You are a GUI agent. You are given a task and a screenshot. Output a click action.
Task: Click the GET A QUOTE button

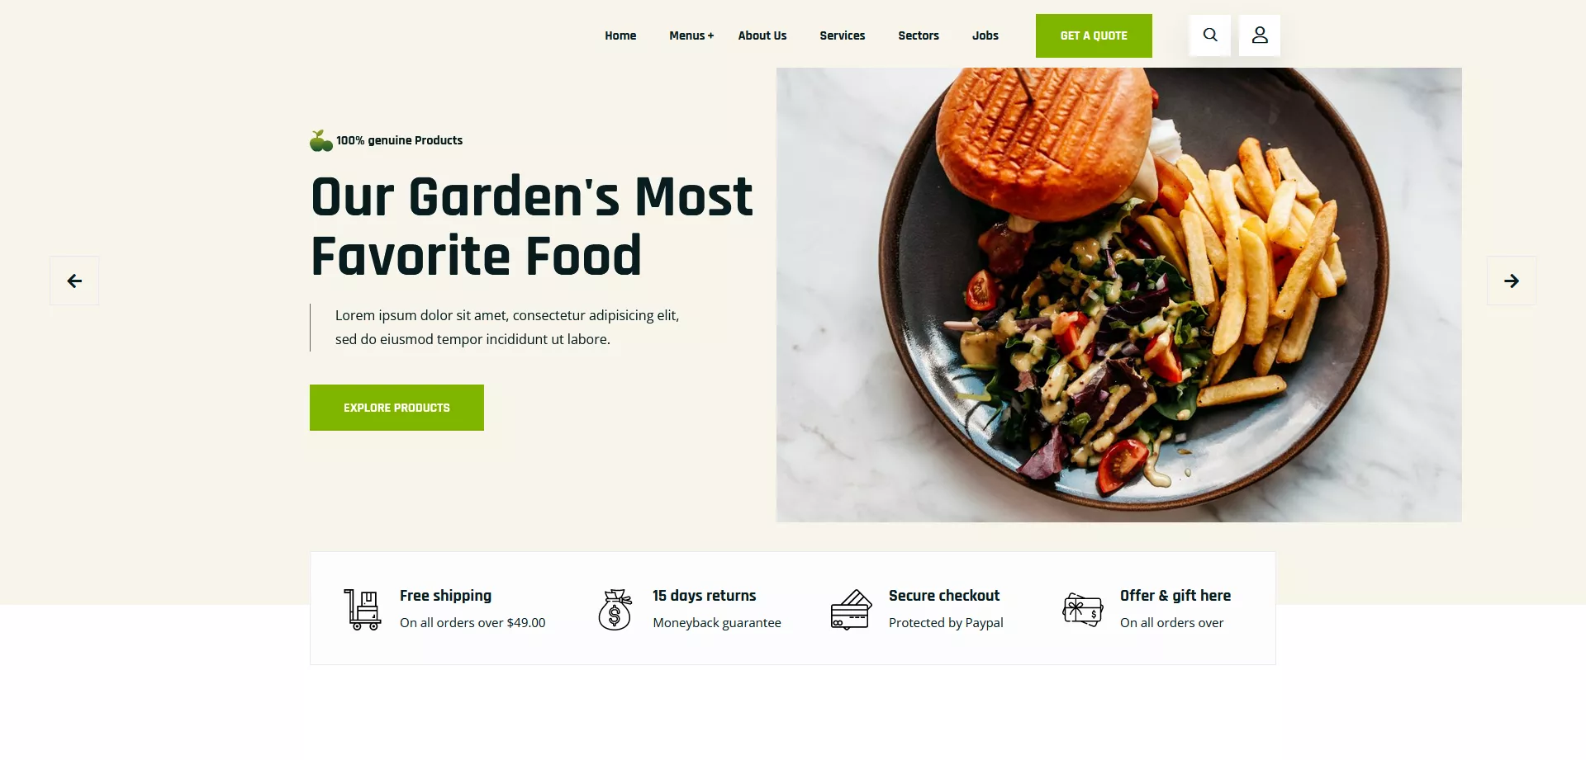(1094, 35)
